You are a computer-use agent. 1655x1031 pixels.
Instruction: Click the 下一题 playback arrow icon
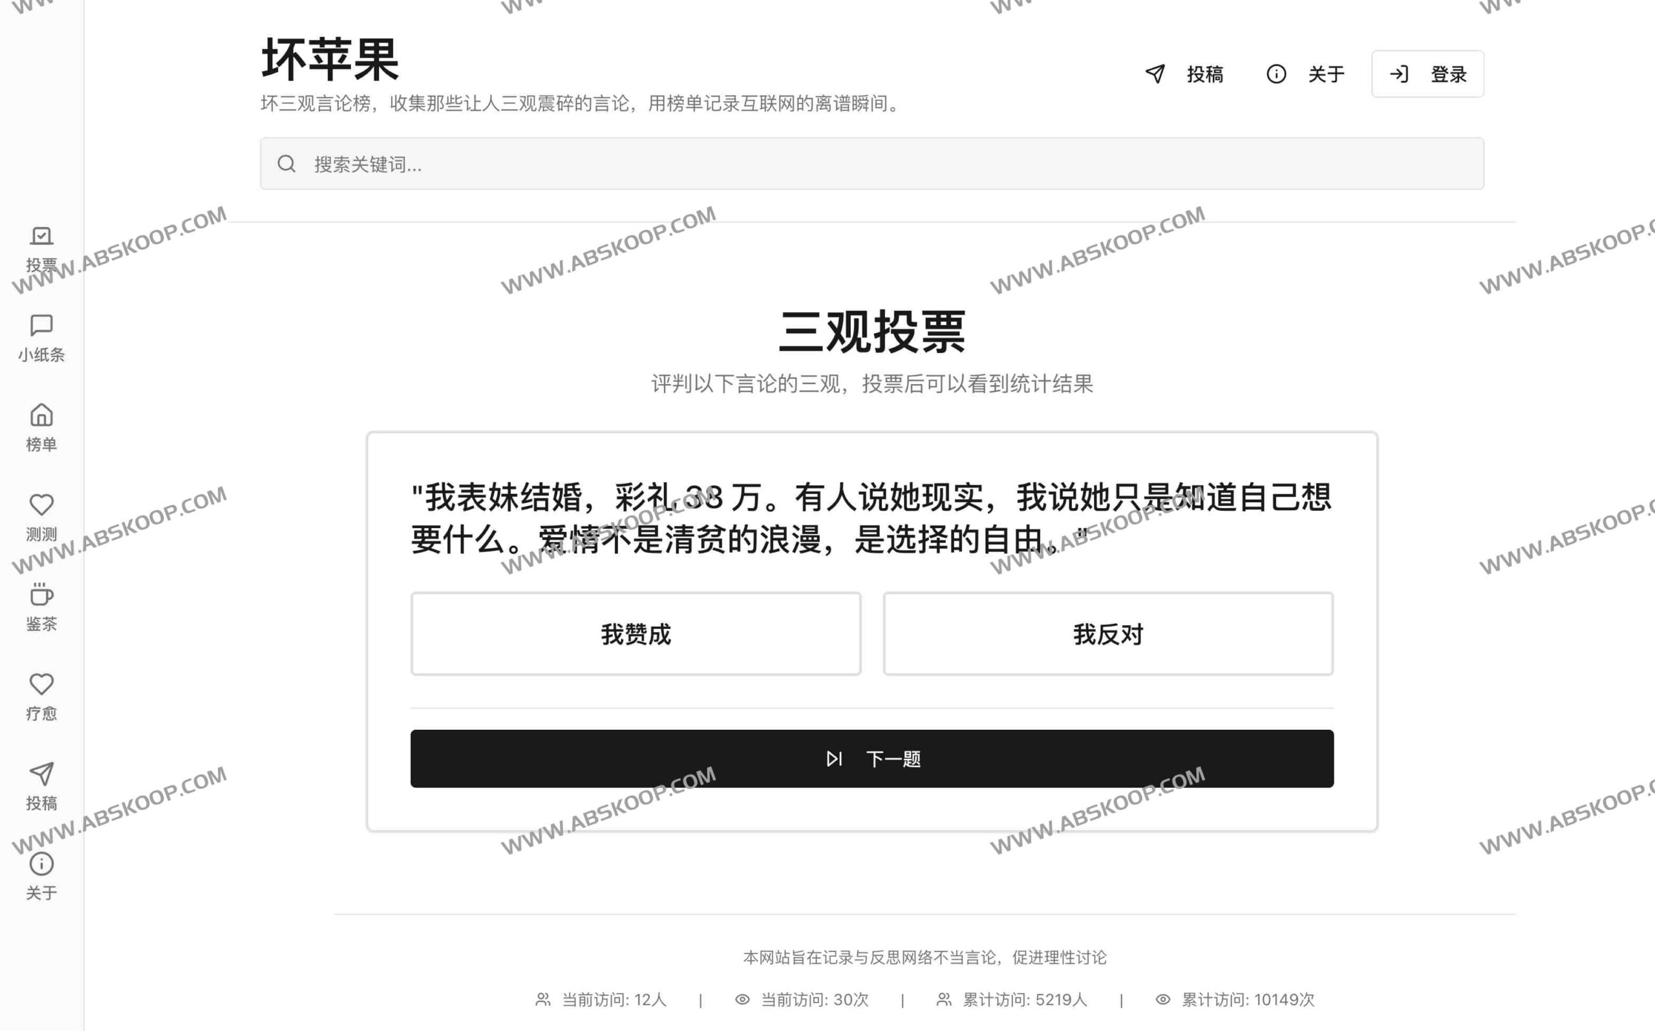pos(834,759)
